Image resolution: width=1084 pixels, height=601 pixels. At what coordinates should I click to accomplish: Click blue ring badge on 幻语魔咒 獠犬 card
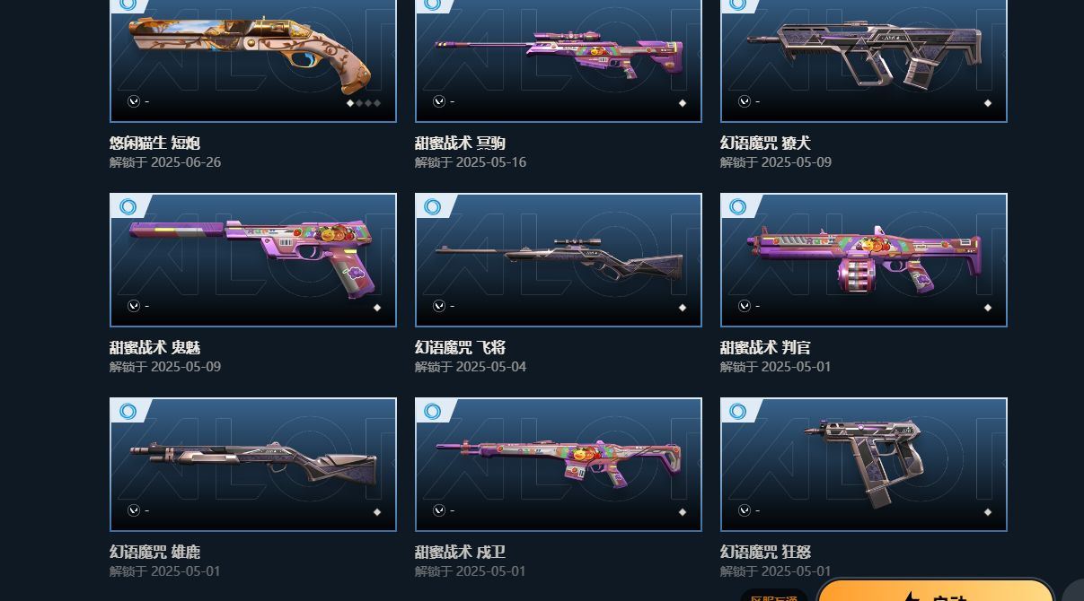[x=738, y=4]
